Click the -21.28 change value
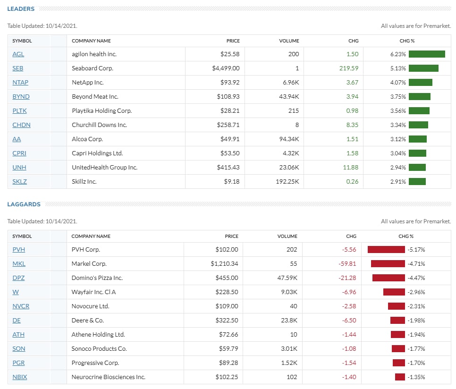Screen dimensions: 456x389 click(347, 278)
